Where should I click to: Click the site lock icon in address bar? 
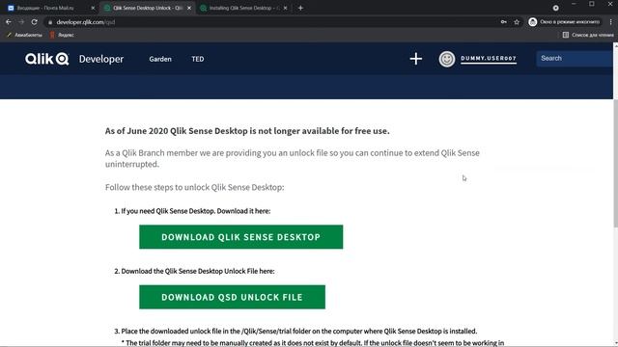[50, 22]
